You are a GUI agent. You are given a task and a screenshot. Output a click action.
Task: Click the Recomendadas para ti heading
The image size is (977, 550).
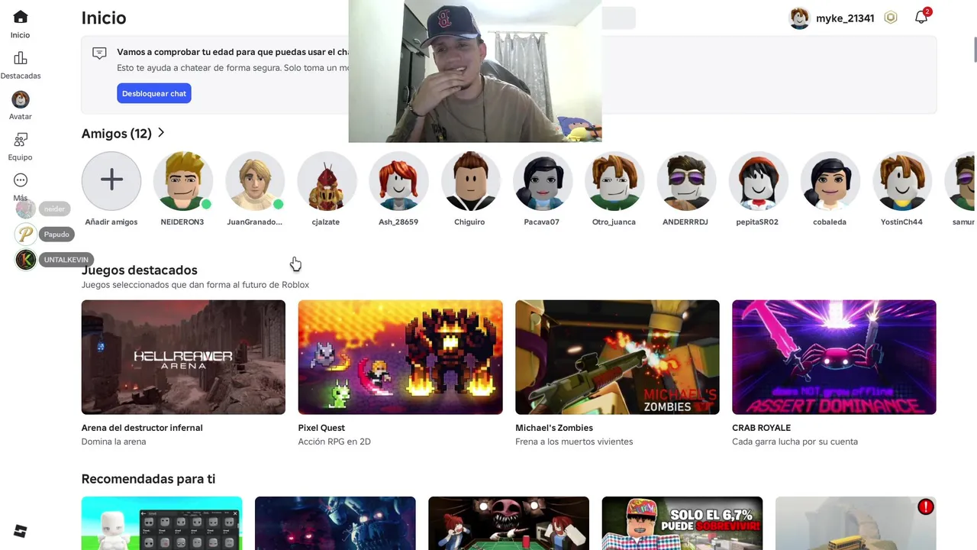click(148, 479)
